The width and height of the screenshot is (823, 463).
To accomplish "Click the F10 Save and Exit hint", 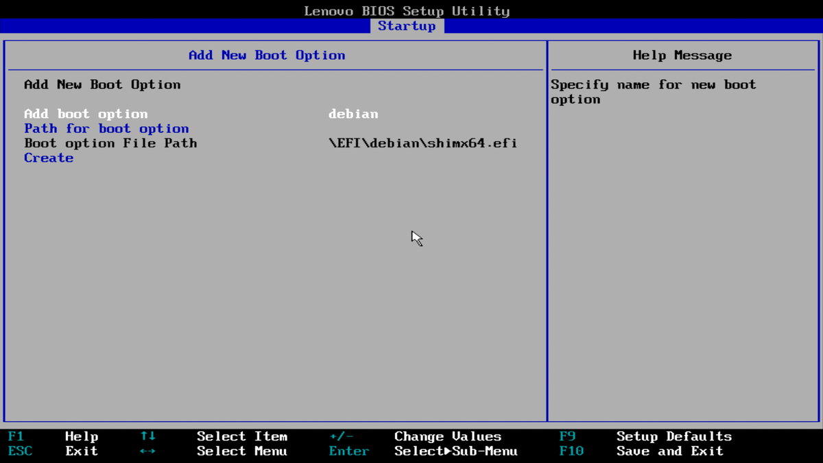I will click(x=641, y=451).
